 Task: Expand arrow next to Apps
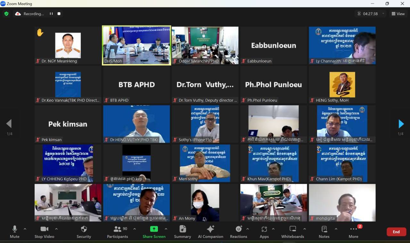click(x=273, y=229)
